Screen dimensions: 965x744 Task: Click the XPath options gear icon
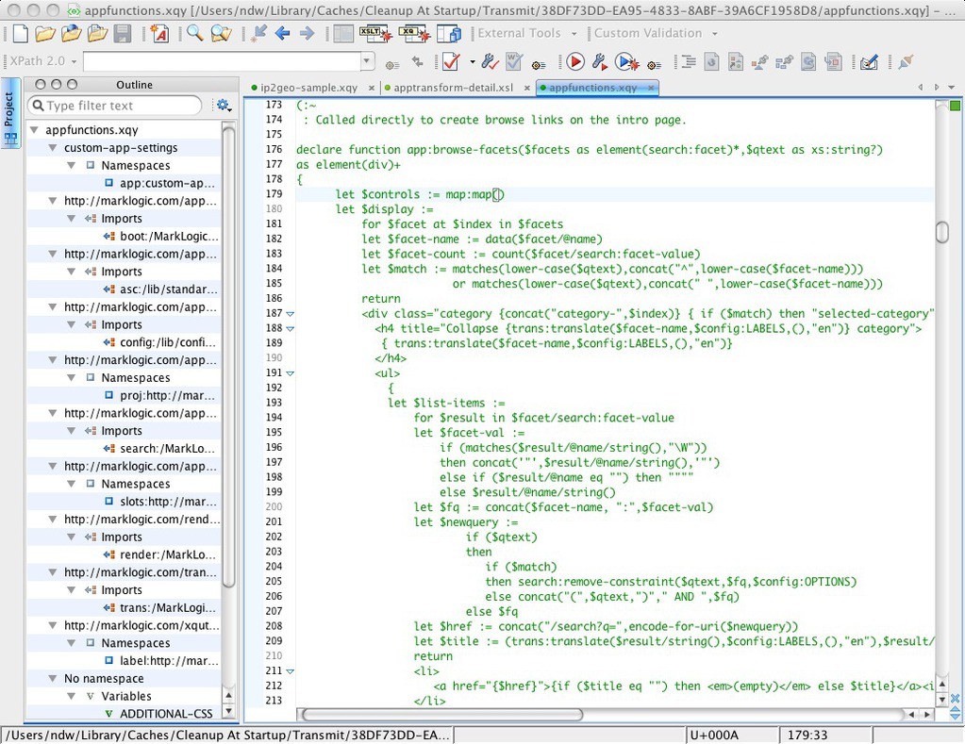[x=392, y=64]
